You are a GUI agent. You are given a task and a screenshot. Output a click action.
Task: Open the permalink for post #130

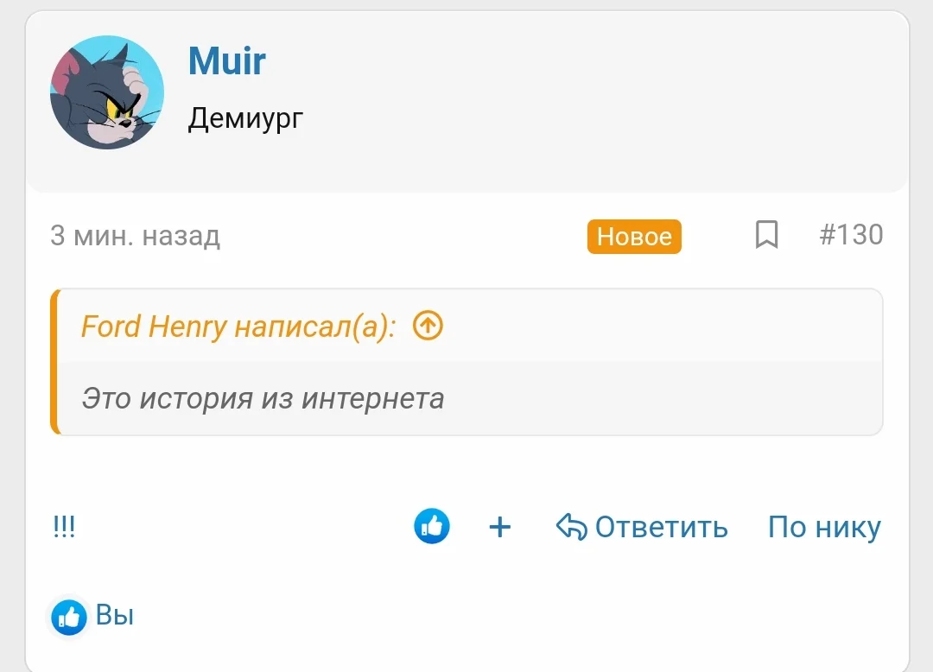851,235
